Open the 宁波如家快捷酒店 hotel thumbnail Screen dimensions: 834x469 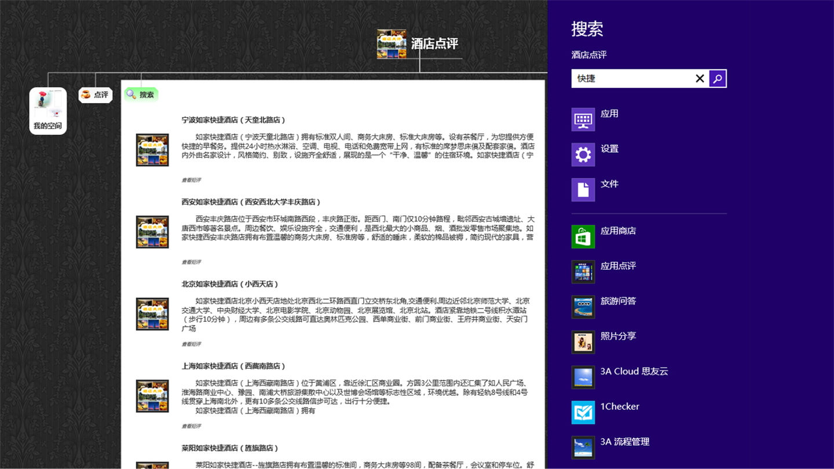point(152,150)
